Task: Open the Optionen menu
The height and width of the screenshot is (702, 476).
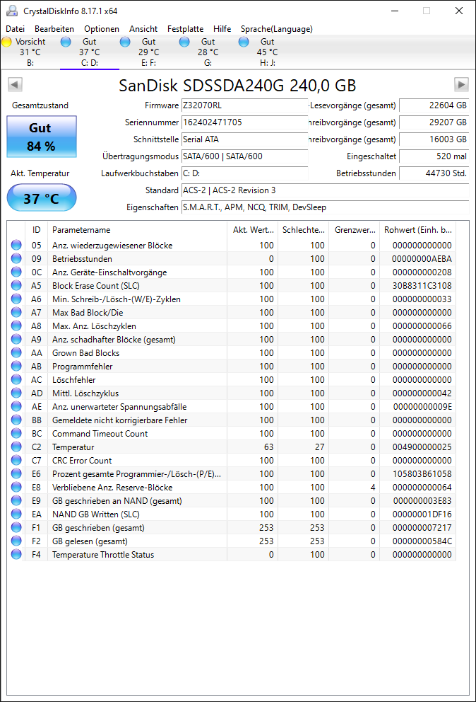Action: [102, 28]
